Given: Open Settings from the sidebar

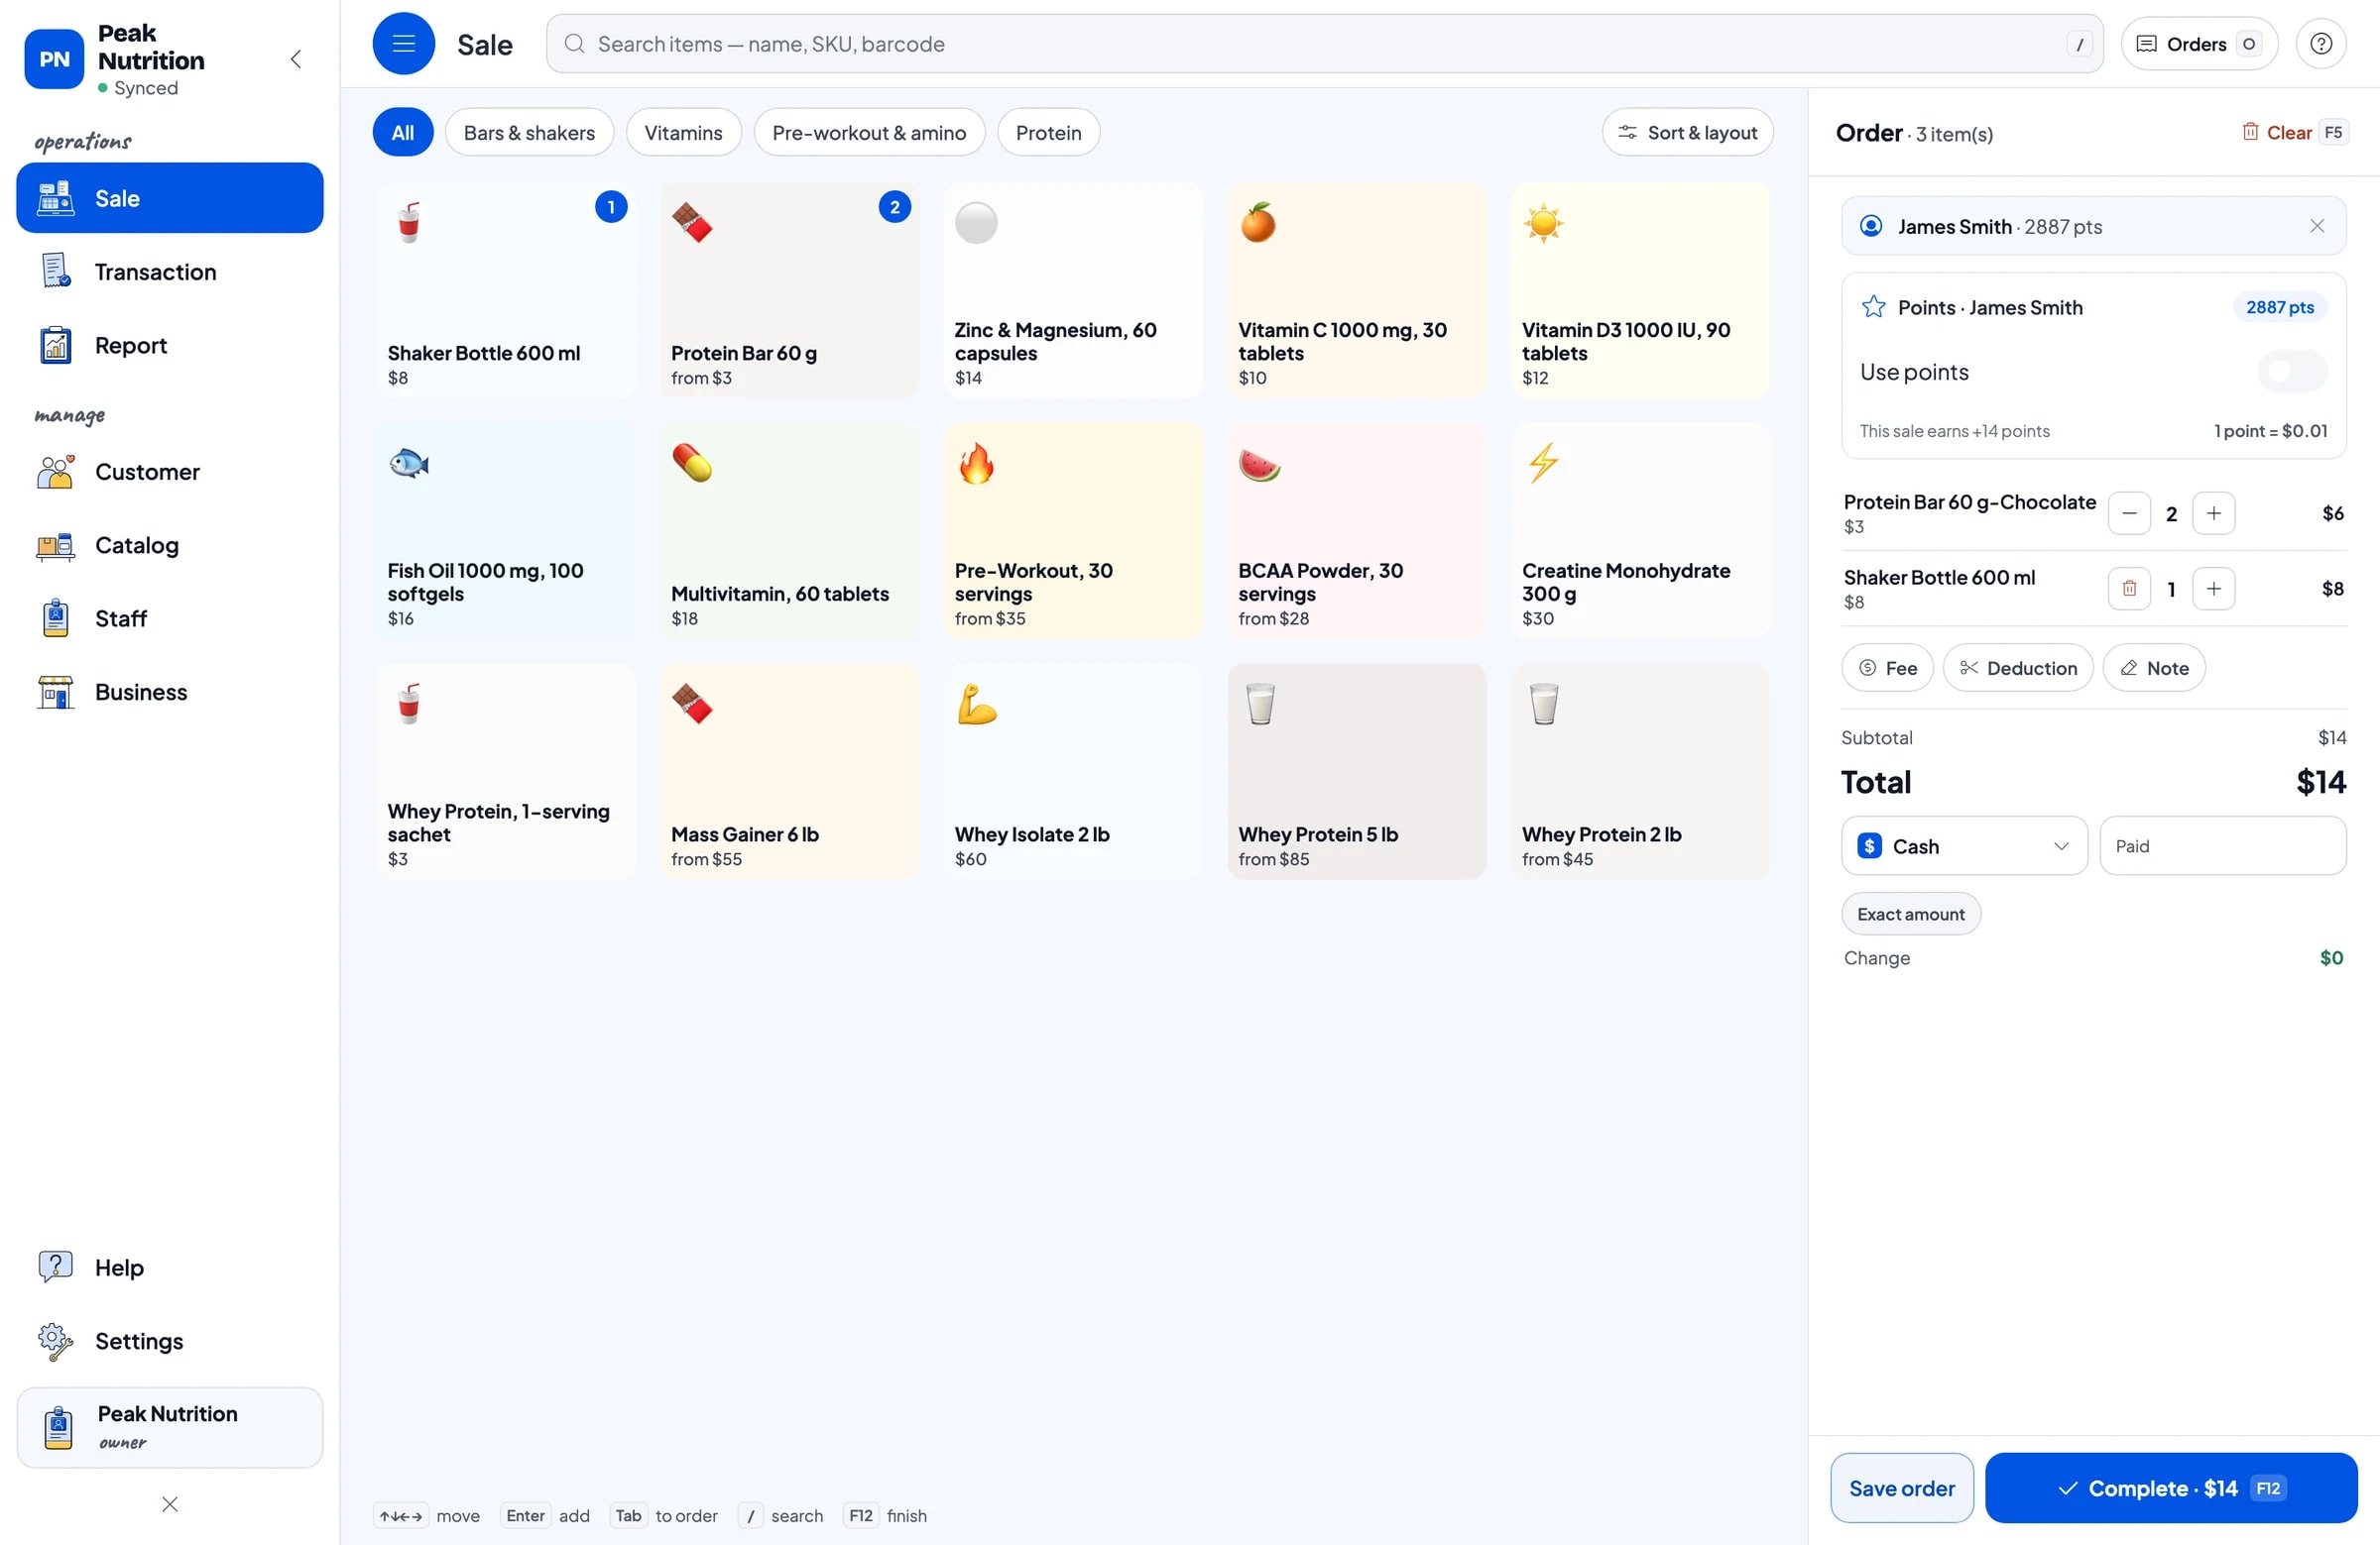Looking at the screenshot, I should (170, 1340).
